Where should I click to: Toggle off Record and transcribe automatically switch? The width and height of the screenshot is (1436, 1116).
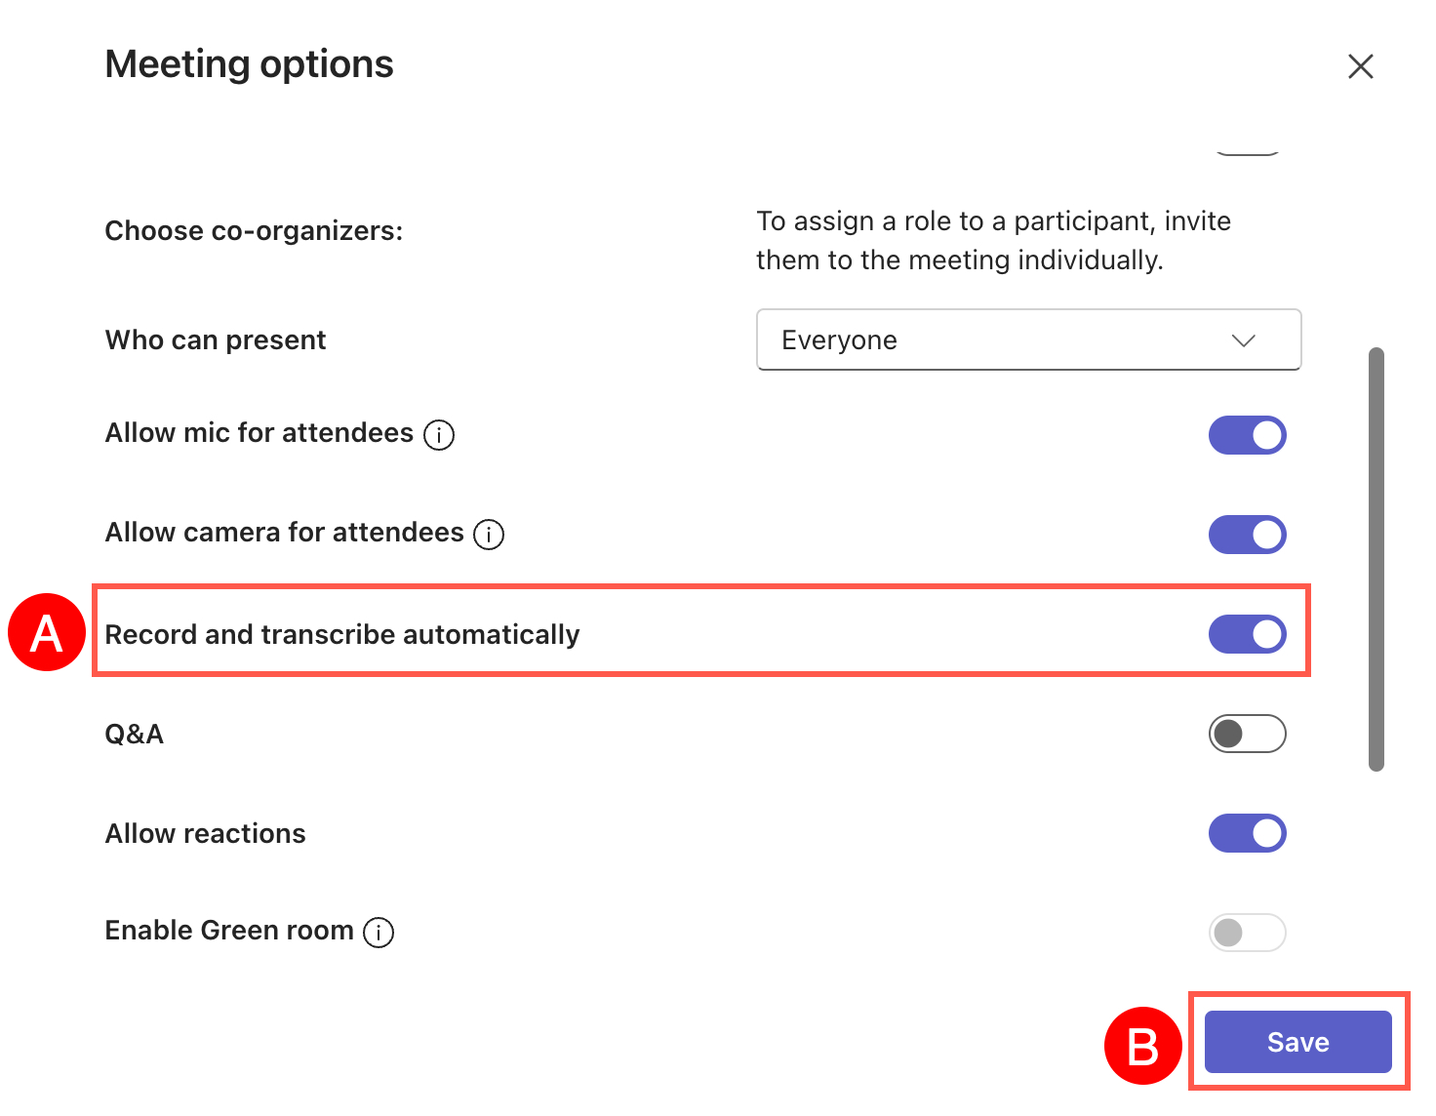[x=1247, y=634]
